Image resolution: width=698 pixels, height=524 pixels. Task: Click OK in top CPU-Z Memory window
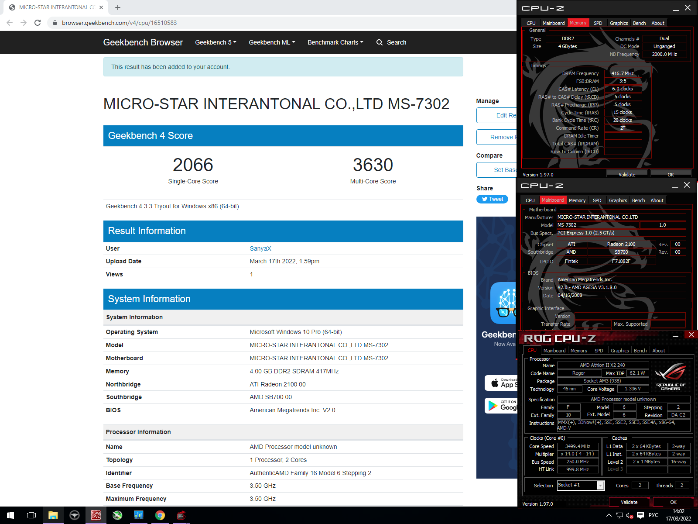coord(671,174)
